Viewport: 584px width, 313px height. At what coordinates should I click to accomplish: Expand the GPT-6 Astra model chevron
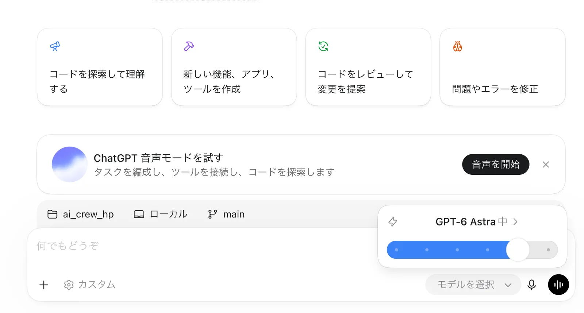click(x=515, y=221)
